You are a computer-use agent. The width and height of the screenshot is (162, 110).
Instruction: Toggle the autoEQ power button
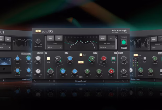pos(38,31)
